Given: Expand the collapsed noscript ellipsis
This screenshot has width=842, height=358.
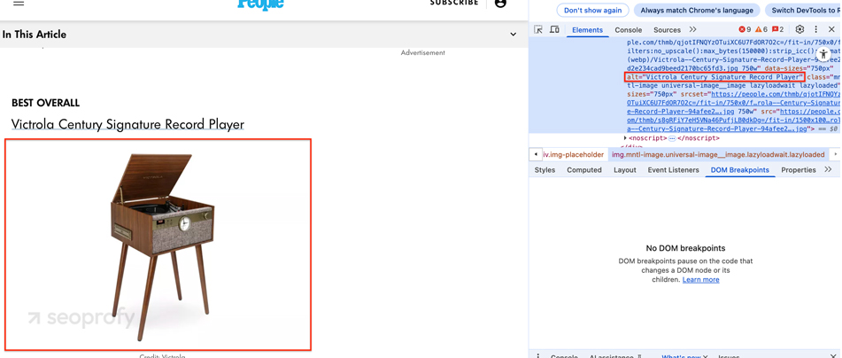Looking at the screenshot, I should 672,138.
